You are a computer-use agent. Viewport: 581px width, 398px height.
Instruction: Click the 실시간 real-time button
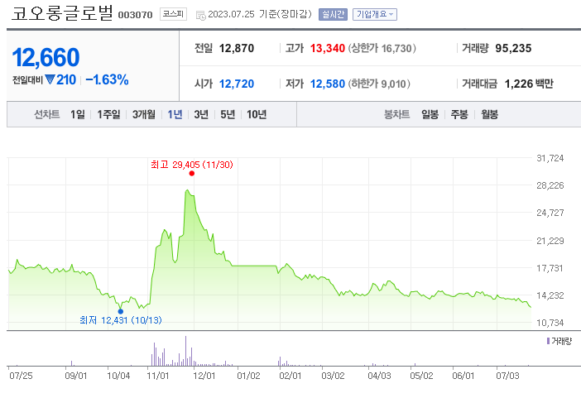(333, 14)
